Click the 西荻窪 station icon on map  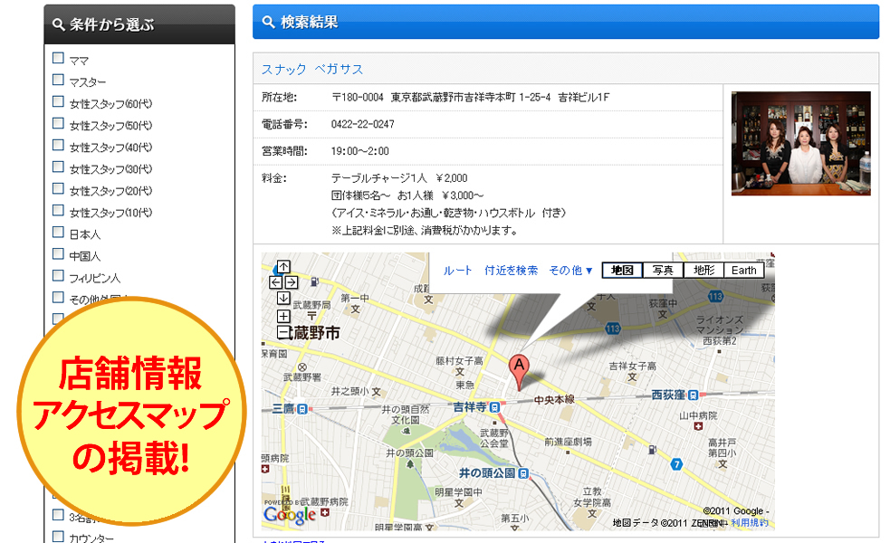tap(693, 395)
